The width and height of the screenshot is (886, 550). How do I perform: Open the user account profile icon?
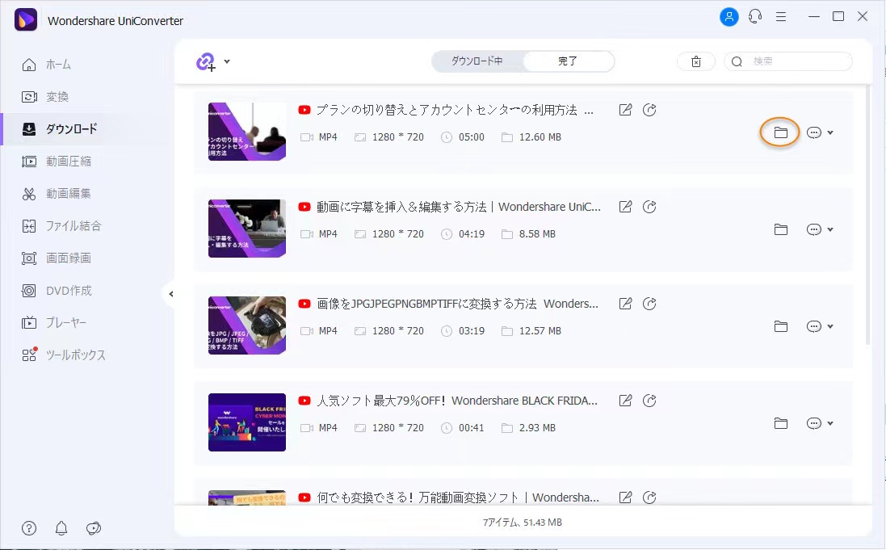[x=729, y=17]
